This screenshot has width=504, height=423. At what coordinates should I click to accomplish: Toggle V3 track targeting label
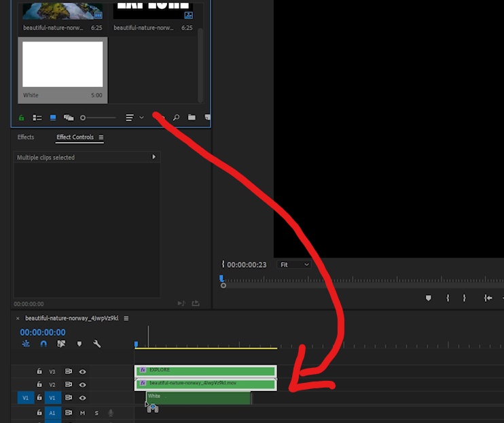52,372
